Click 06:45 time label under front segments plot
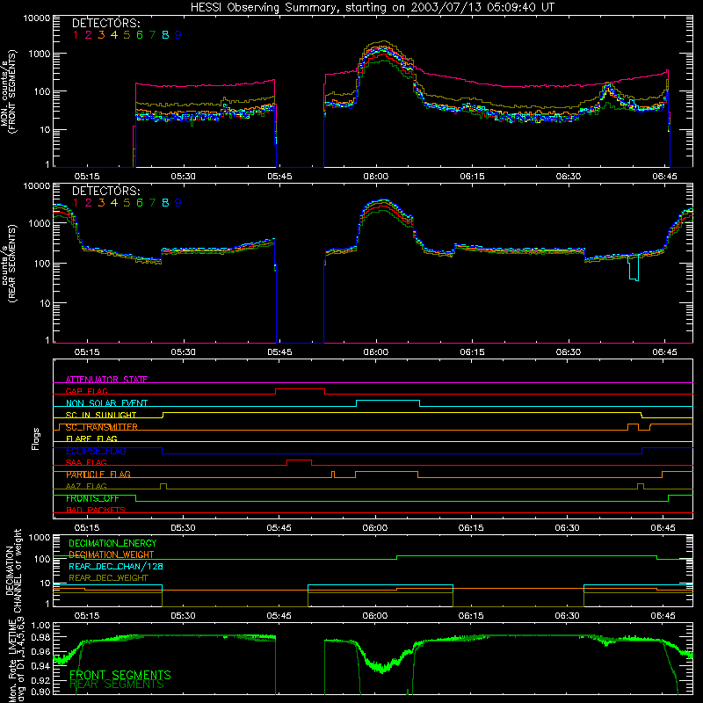Viewport: 703px width, 703px height. [664, 177]
